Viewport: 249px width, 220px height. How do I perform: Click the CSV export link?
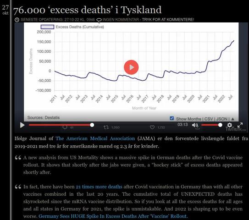point(208,119)
